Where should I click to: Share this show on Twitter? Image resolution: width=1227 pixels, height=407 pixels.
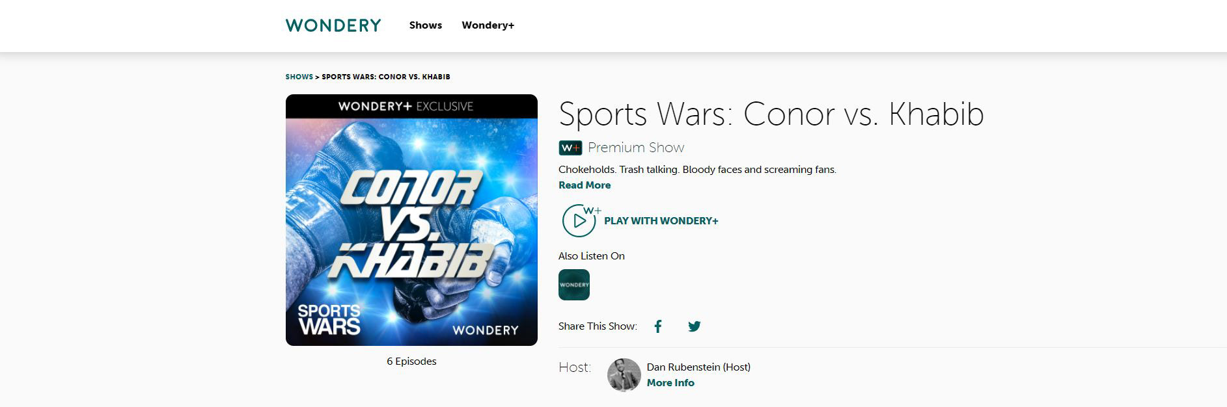[695, 326]
